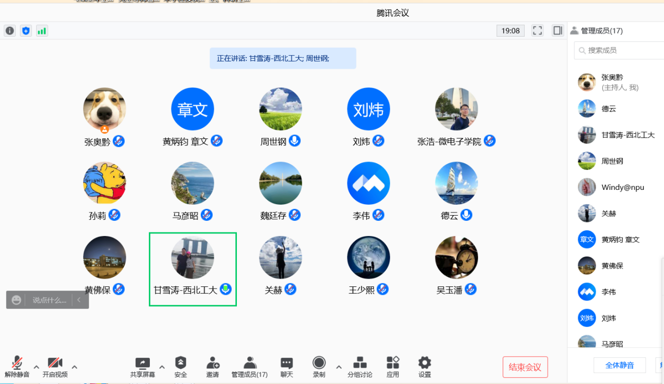Unmute microphone via 解除静音

click(17, 367)
